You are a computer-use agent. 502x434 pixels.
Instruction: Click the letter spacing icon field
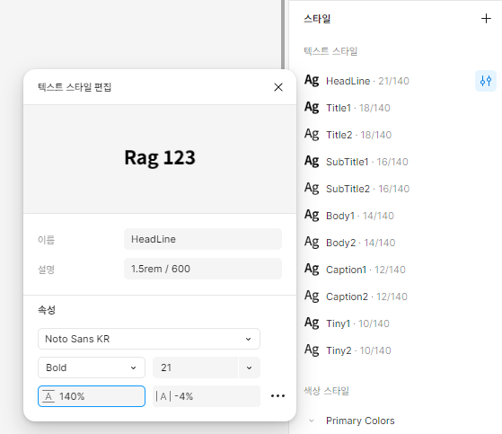(x=207, y=396)
